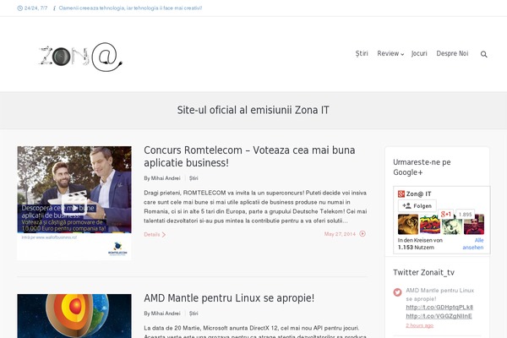Click Mihai Andrei author of AMD Mantle article
Image resolution: width=507 pixels, height=338 pixels.
tap(166, 313)
